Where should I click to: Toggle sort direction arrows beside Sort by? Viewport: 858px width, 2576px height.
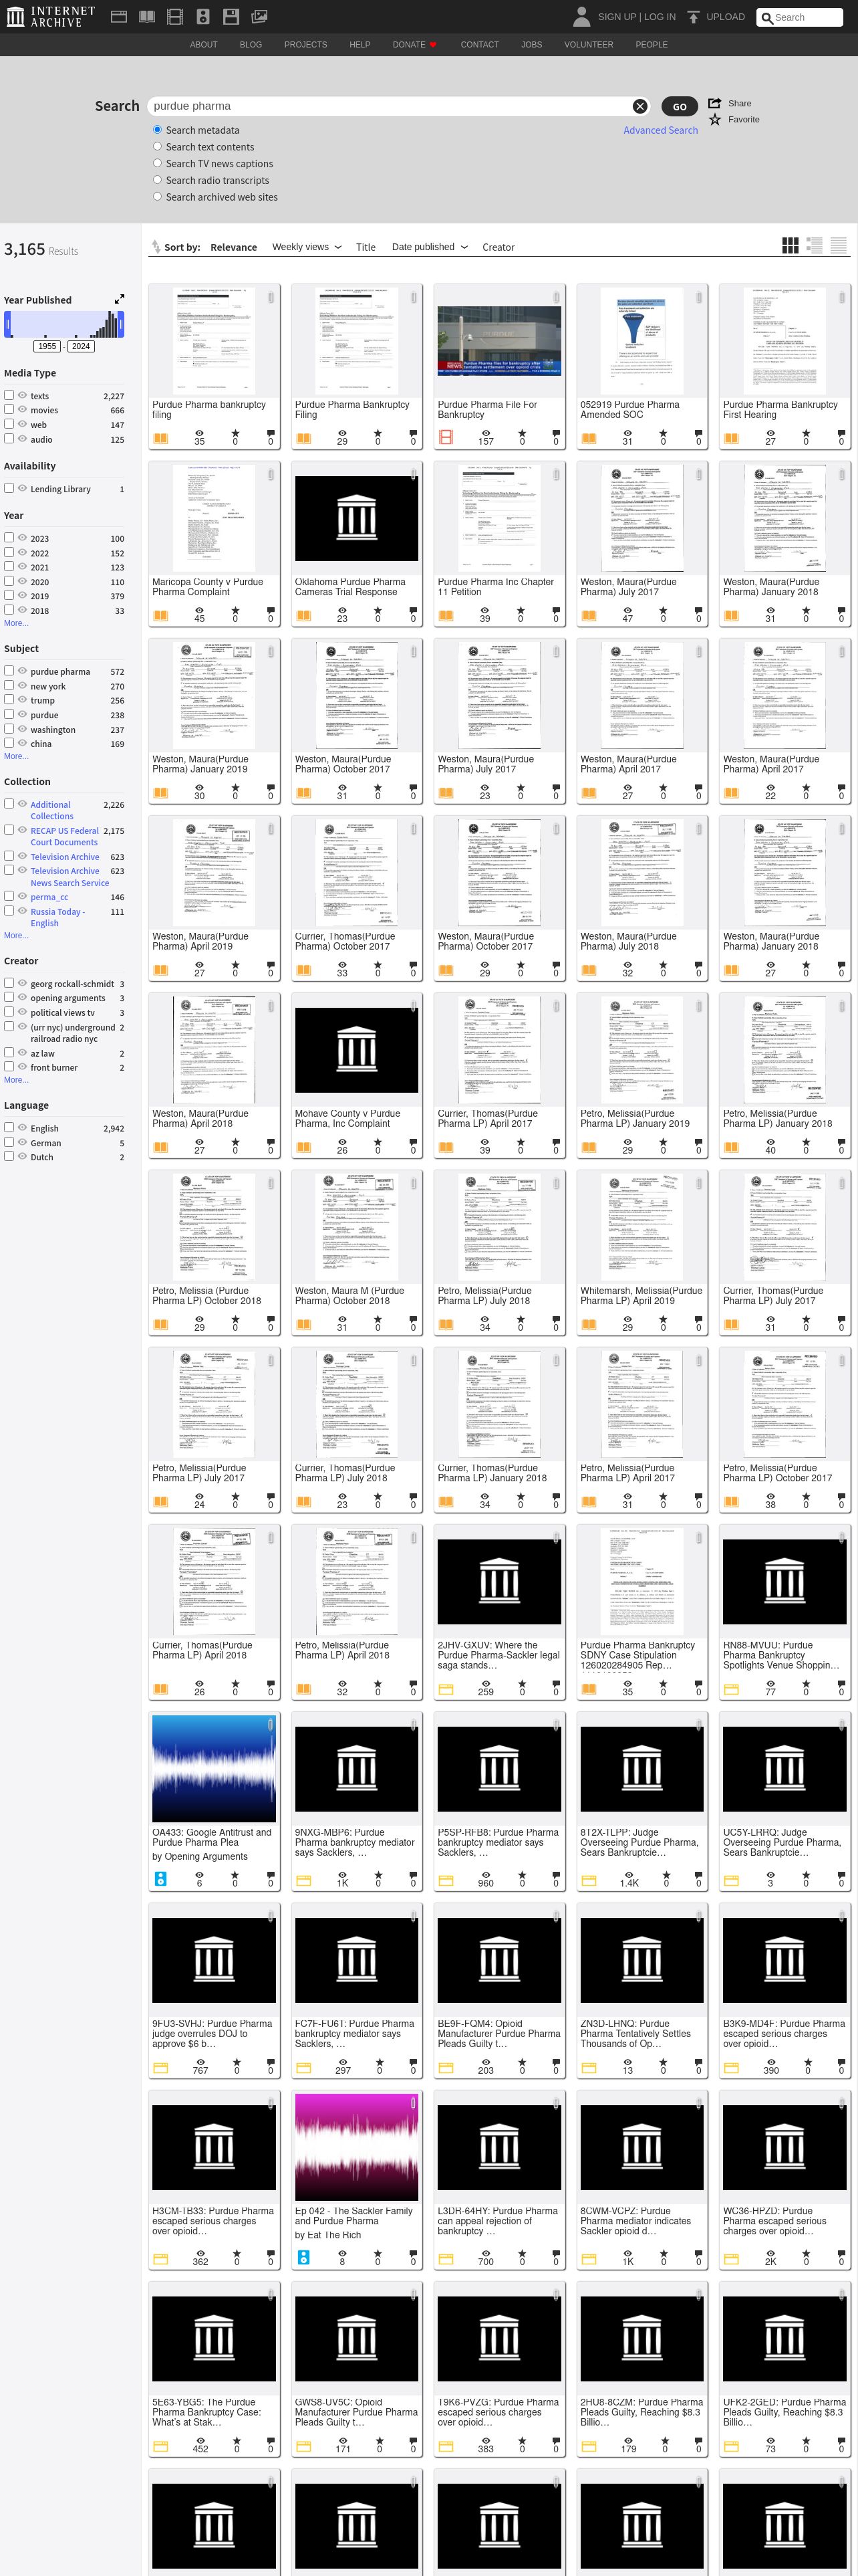(x=156, y=247)
